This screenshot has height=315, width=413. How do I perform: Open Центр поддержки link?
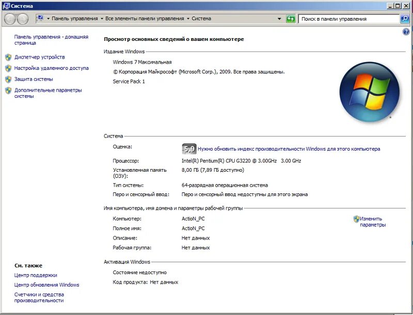36,275
